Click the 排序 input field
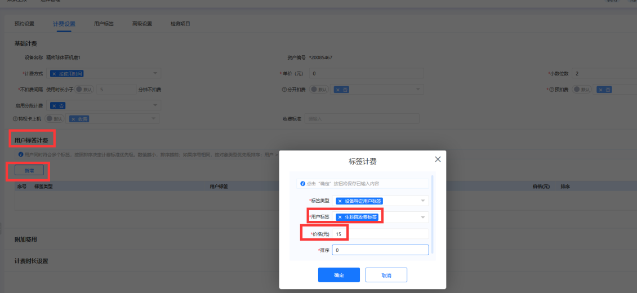The height and width of the screenshot is (293, 637). click(x=380, y=250)
